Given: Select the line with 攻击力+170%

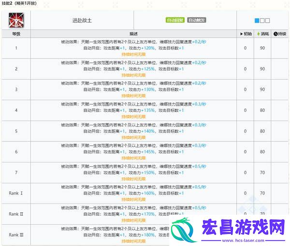Looking at the screenshot, I should (133, 214).
